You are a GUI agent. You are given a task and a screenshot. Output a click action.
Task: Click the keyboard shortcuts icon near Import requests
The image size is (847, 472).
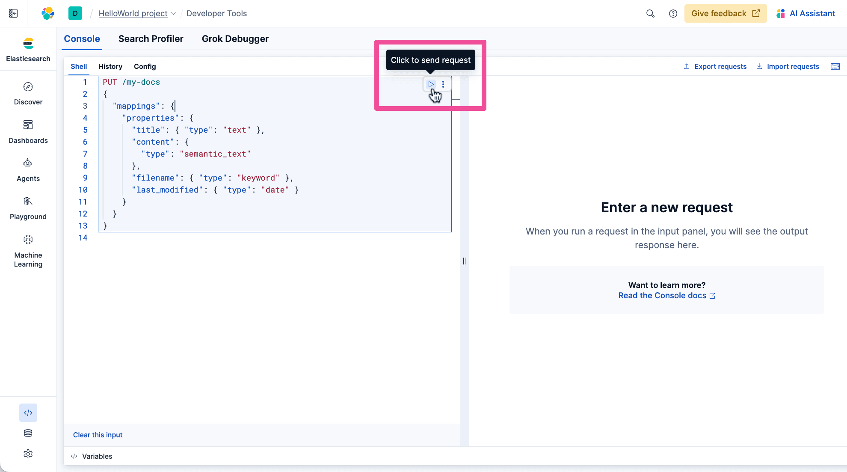(835, 66)
